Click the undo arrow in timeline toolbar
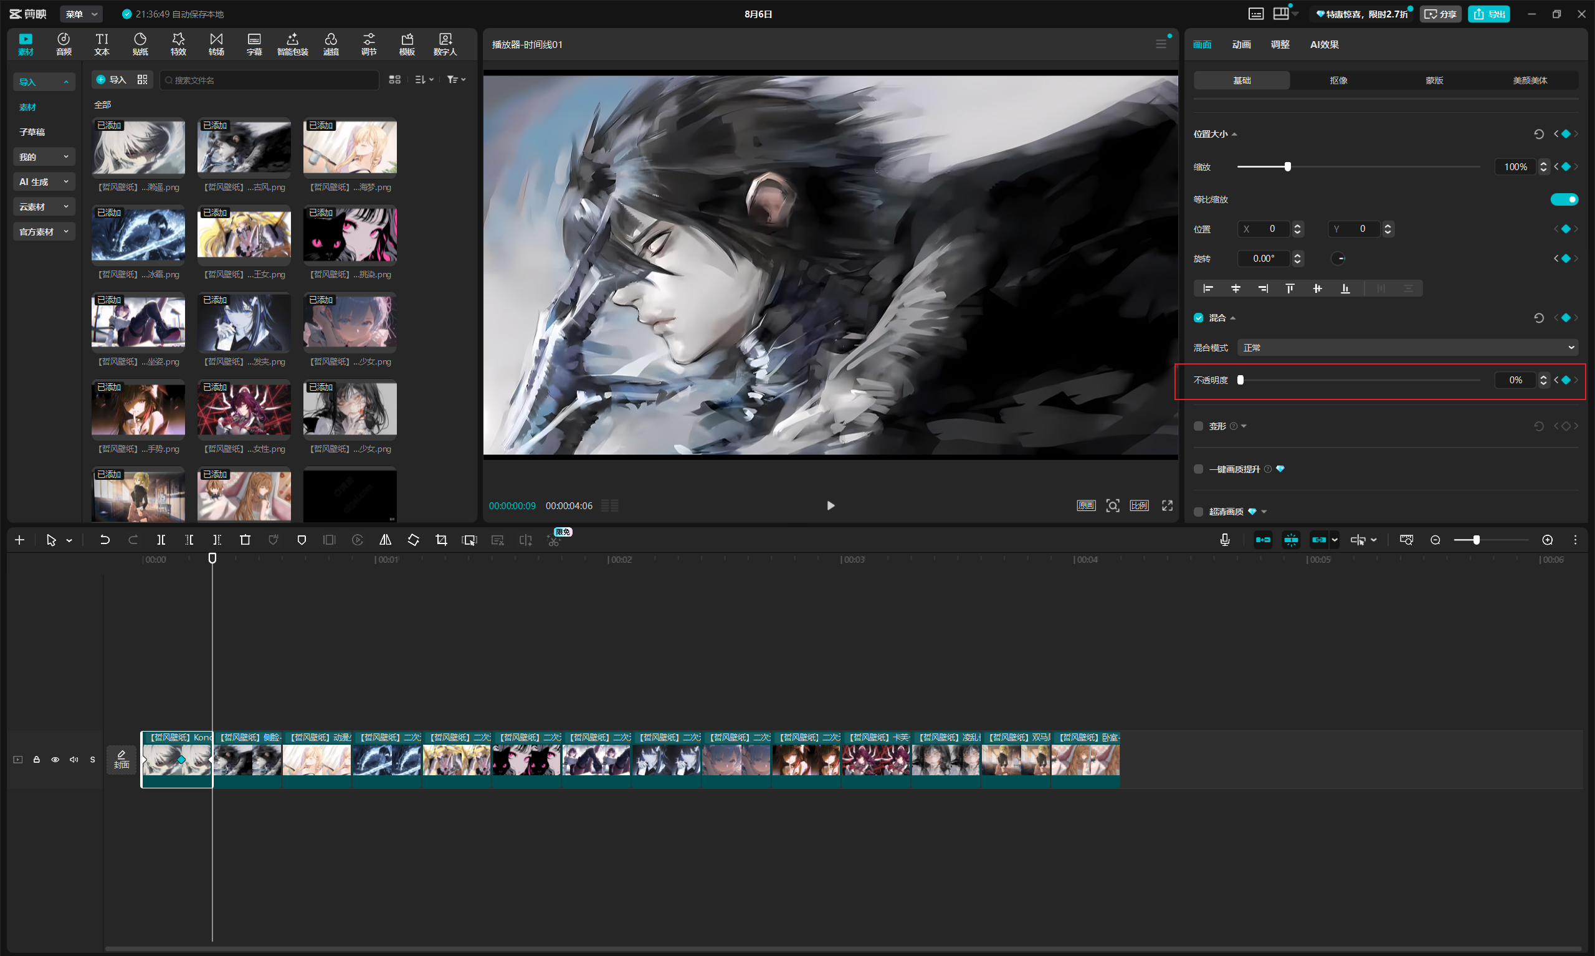 (104, 540)
